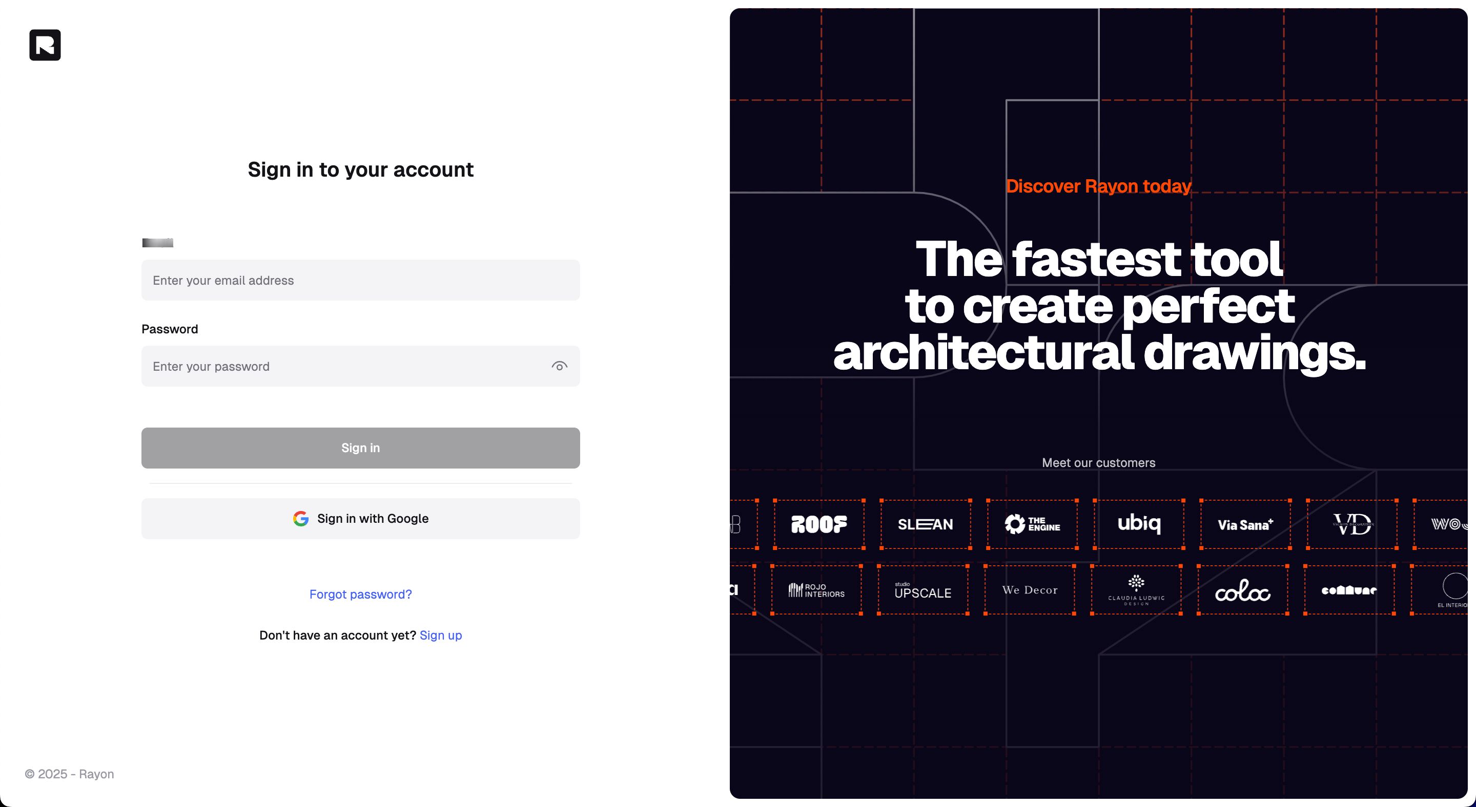This screenshot has width=1476, height=807.
Task: Click the Rojo Interiors customer logo
Action: pyautogui.click(x=815, y=590)
